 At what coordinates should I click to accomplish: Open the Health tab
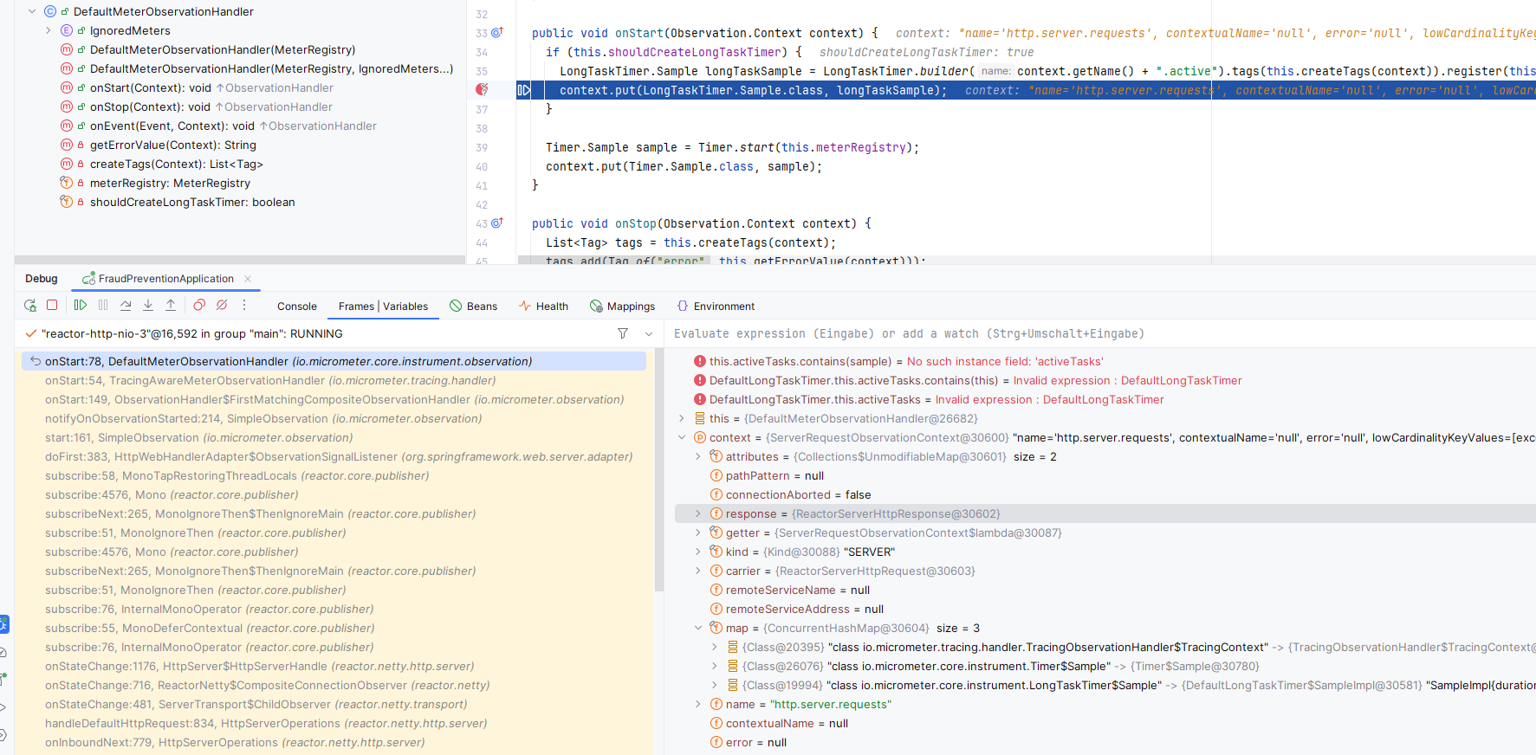(544, 307)
